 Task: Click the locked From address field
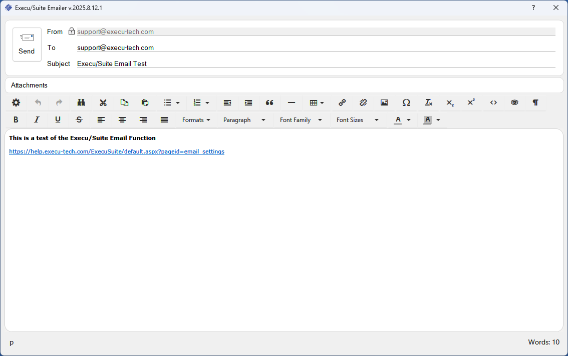316,31
